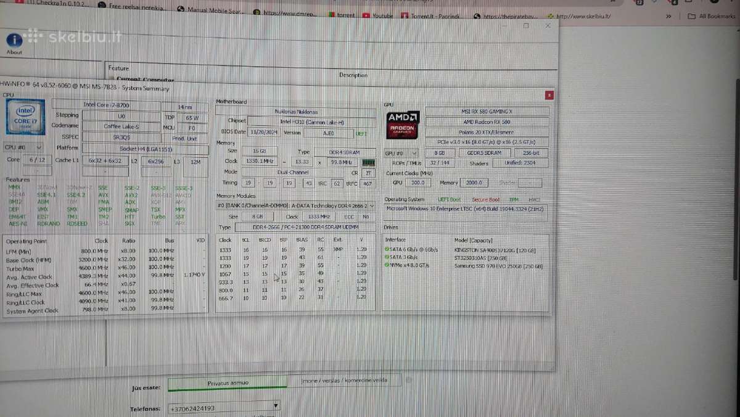Click the System Agent Clock row
The height and width of the screenshot is (417, 740).
pyautogui.click(x=105, y=310)
